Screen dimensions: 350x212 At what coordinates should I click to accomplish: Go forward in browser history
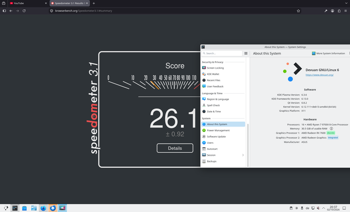point(17,11)
